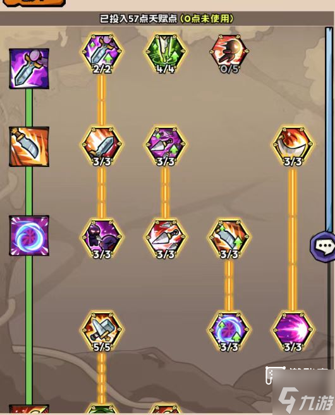Select the vortex upgrade talent hexagon 3/3
335x415 pixels.
pyautogui.click(x=229, y=331)
